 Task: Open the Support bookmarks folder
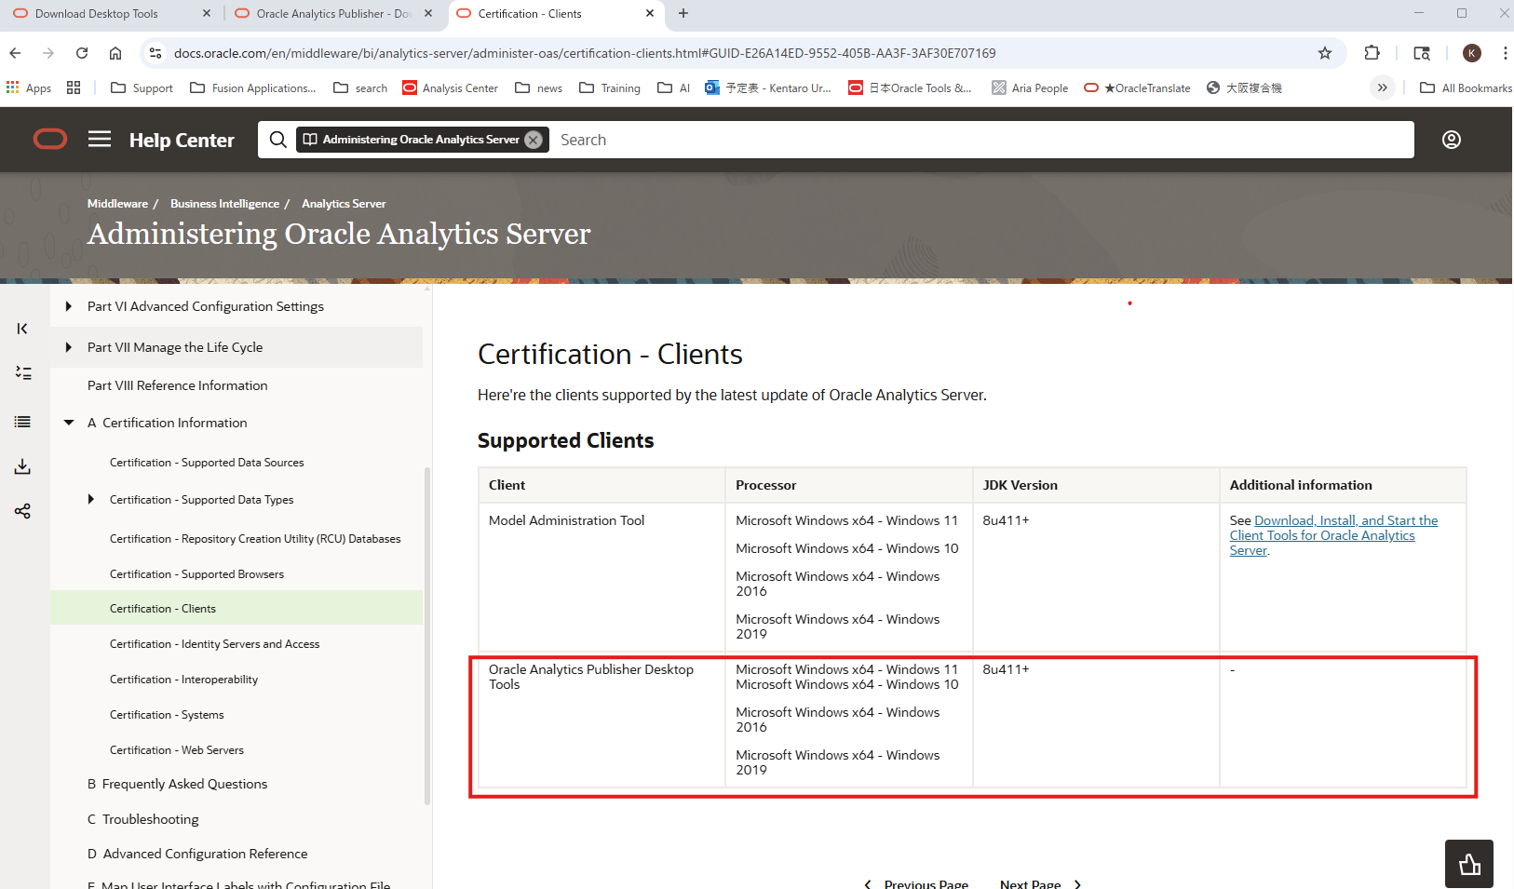(x=142, y=88)
